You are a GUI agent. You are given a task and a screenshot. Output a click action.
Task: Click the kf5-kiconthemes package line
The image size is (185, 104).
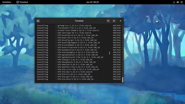(x=79, y=45)
